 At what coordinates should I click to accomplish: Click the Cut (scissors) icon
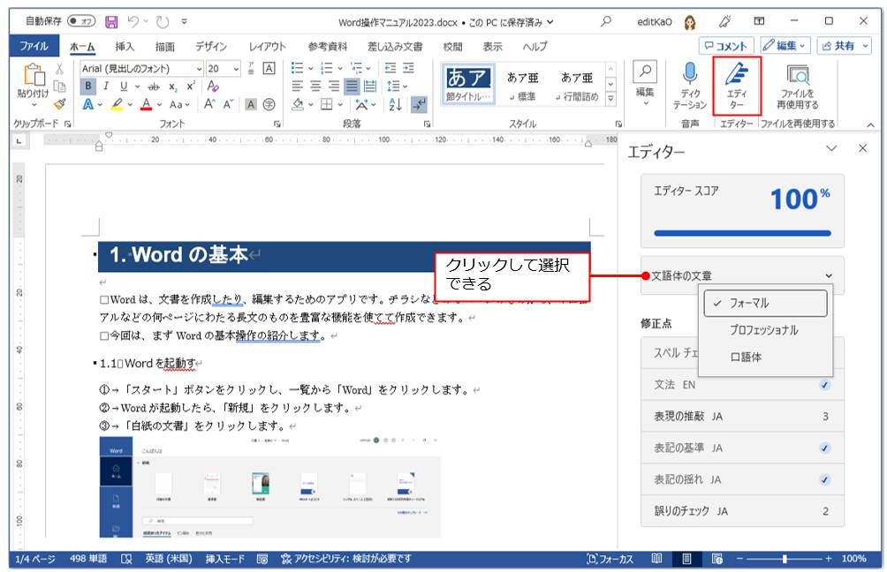pyautogui.click(x=59, y=69)
